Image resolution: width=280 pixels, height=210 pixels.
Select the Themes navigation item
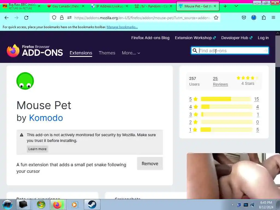[x=107, y=53]
